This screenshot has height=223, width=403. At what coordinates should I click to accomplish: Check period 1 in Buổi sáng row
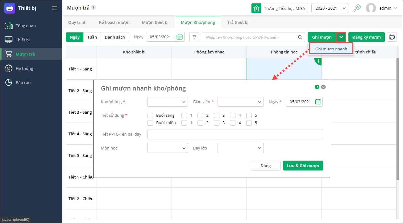[x=184, y=116]
